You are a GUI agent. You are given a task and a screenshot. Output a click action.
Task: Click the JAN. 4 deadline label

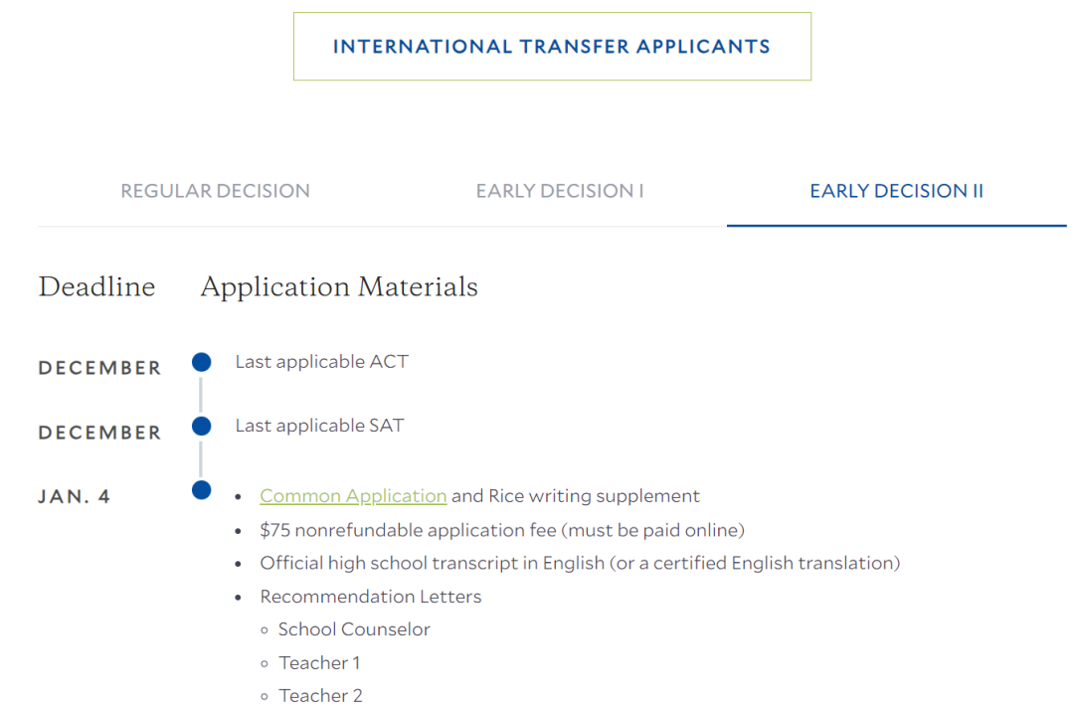(74, 496)
